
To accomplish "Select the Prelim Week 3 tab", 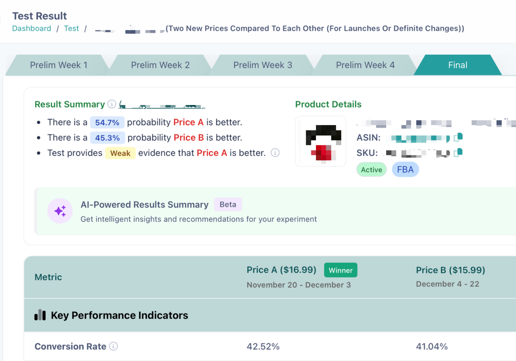I will pyautogui.click(x=263, y=65).
